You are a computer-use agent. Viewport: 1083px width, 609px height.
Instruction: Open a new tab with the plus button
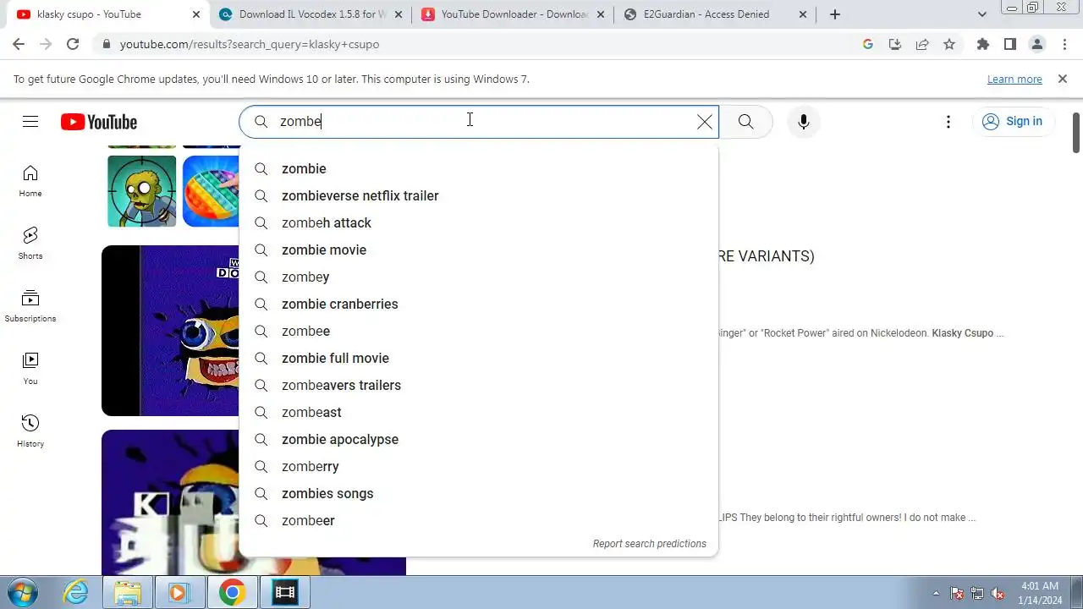(835, 14)
